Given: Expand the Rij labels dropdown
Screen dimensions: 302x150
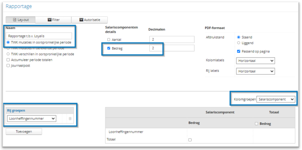Looking at the screenshot, I should pos(255,71).
